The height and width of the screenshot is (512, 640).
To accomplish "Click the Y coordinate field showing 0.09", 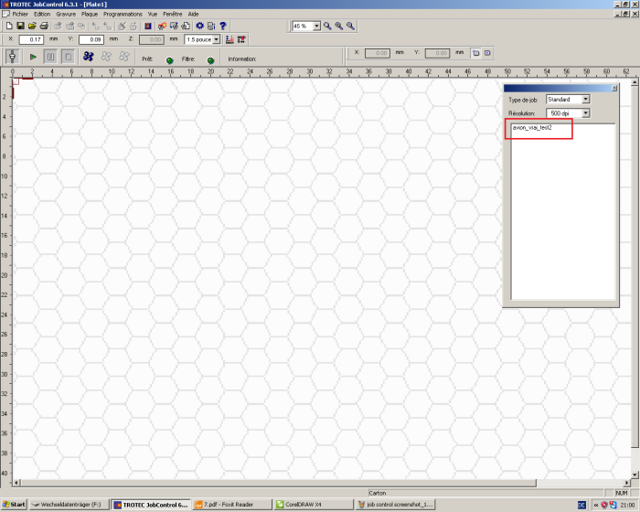I will [x=91, y=39].
